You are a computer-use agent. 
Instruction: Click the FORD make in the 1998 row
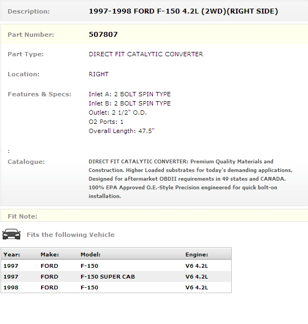(49, 287)
